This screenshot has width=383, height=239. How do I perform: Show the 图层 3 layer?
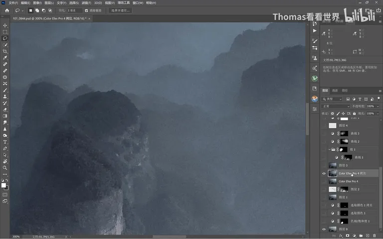(x=324, y=165)
